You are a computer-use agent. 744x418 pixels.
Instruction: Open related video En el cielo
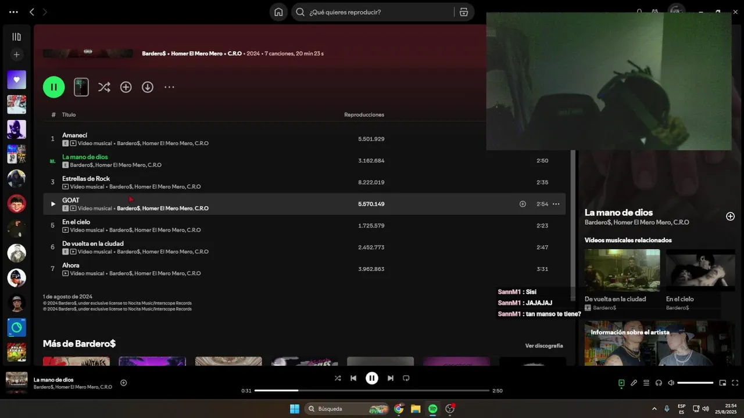(700, 271)
